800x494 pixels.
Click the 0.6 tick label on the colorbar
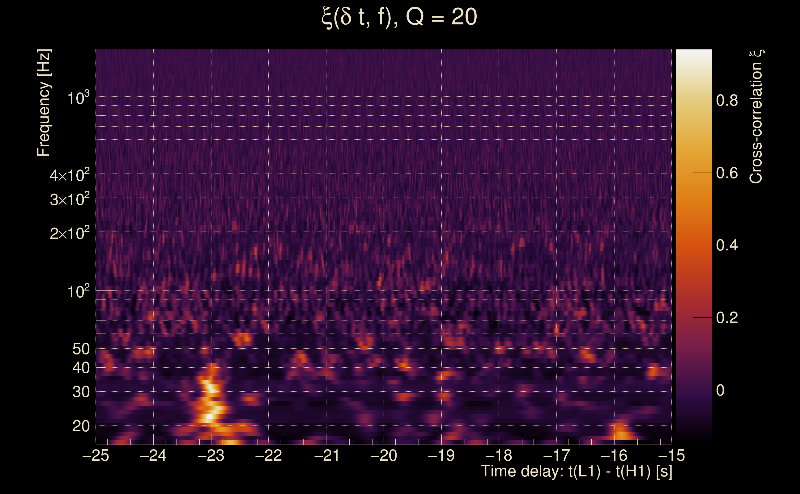tap(727, 173)
